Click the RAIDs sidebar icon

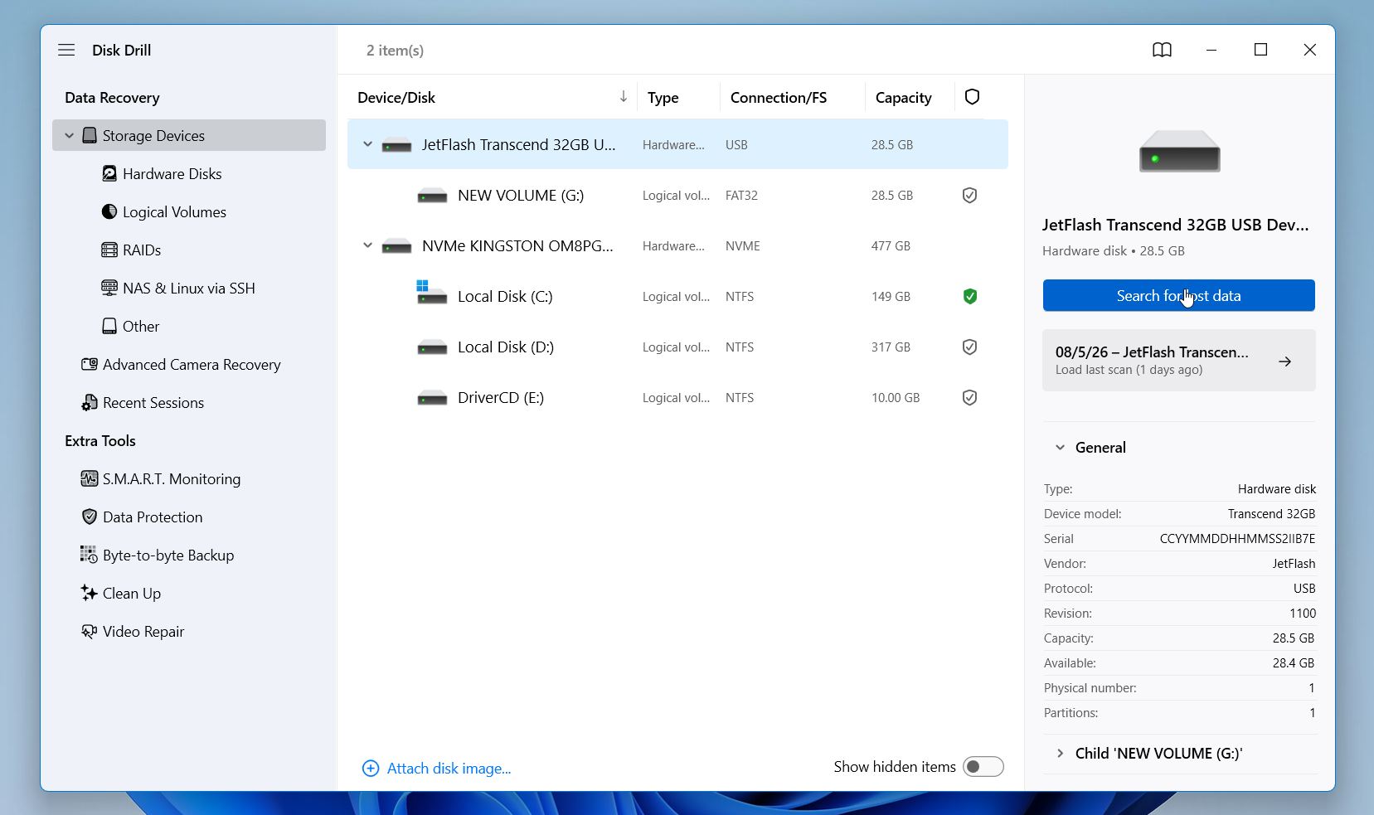[x=109, y=250]
